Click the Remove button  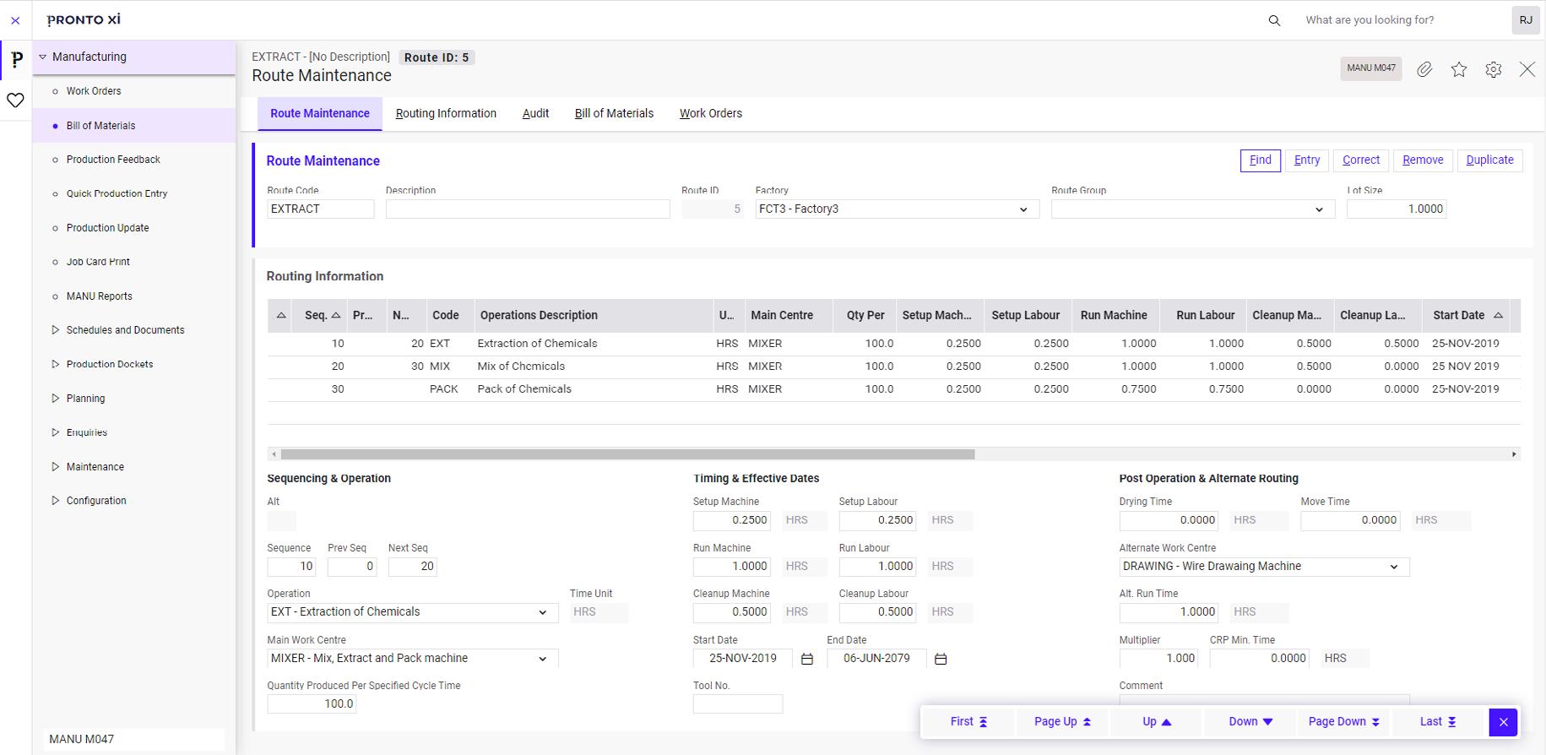click(1423, 160)
